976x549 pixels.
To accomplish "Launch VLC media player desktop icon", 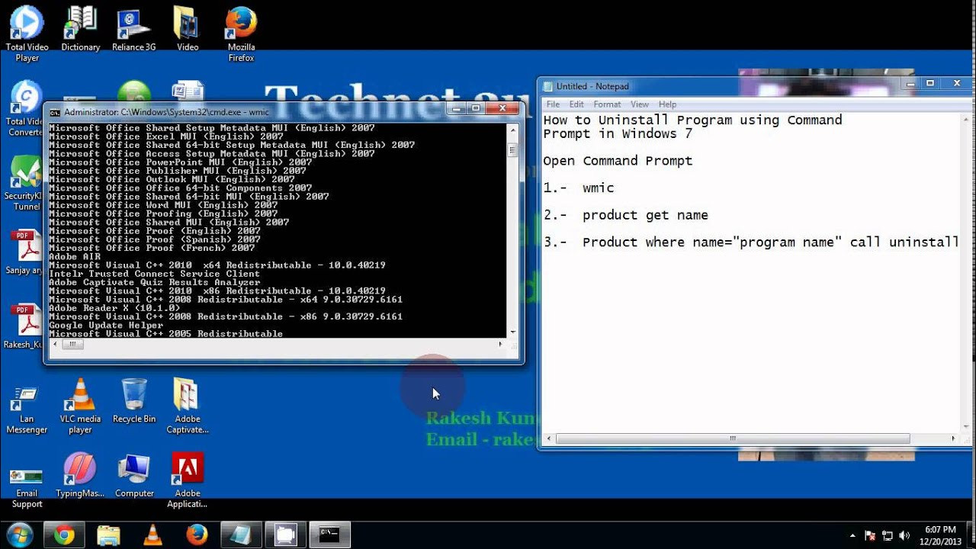I will pos(80,406).
